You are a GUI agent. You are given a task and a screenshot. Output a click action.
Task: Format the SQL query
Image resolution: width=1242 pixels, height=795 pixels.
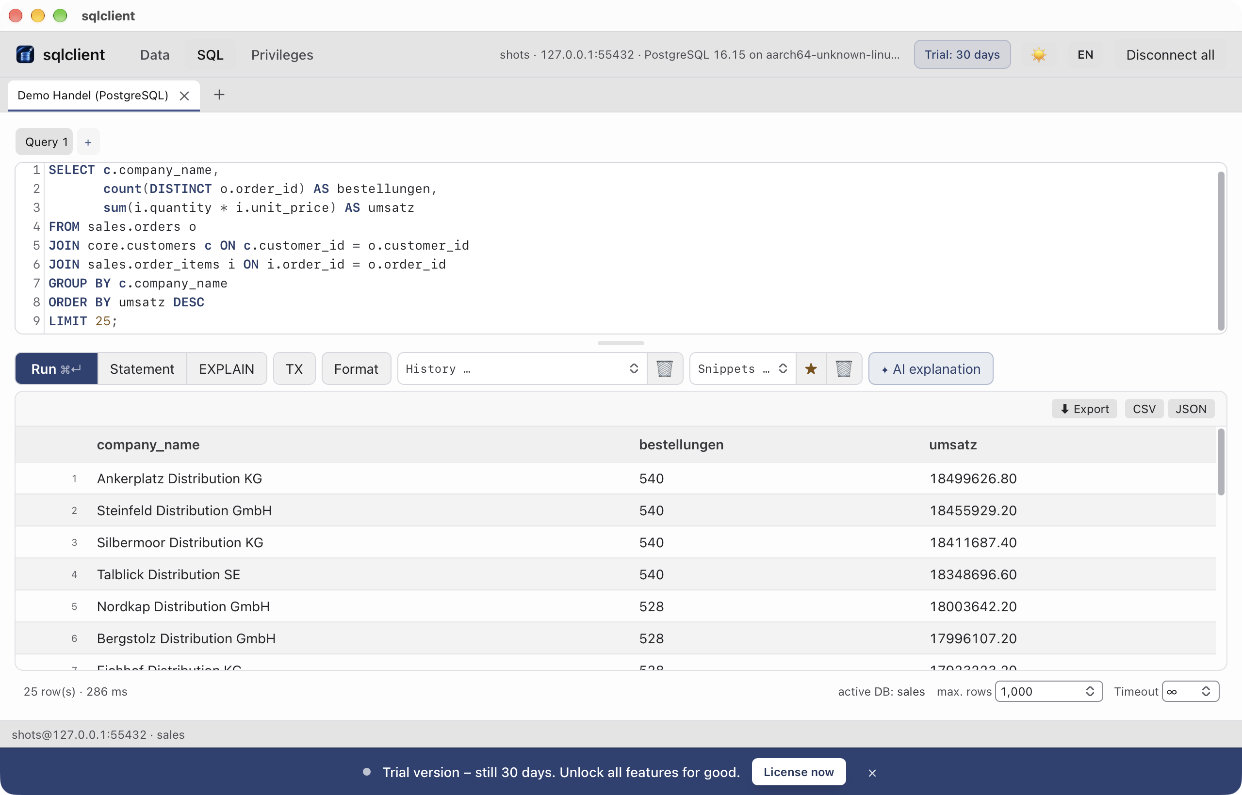(356, 368)
